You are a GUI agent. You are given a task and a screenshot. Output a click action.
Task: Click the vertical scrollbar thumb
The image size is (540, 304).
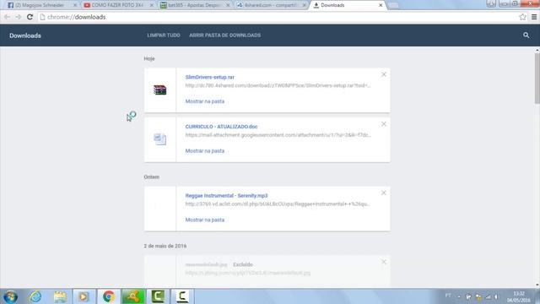click(537, 78)
